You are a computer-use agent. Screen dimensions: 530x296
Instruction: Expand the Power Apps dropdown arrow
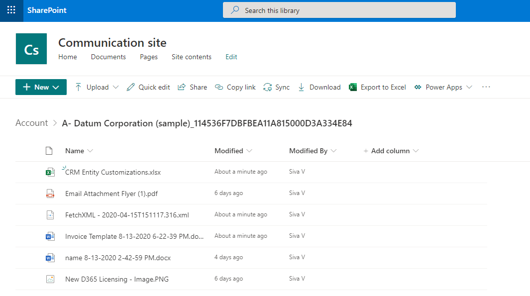(469, 87)
